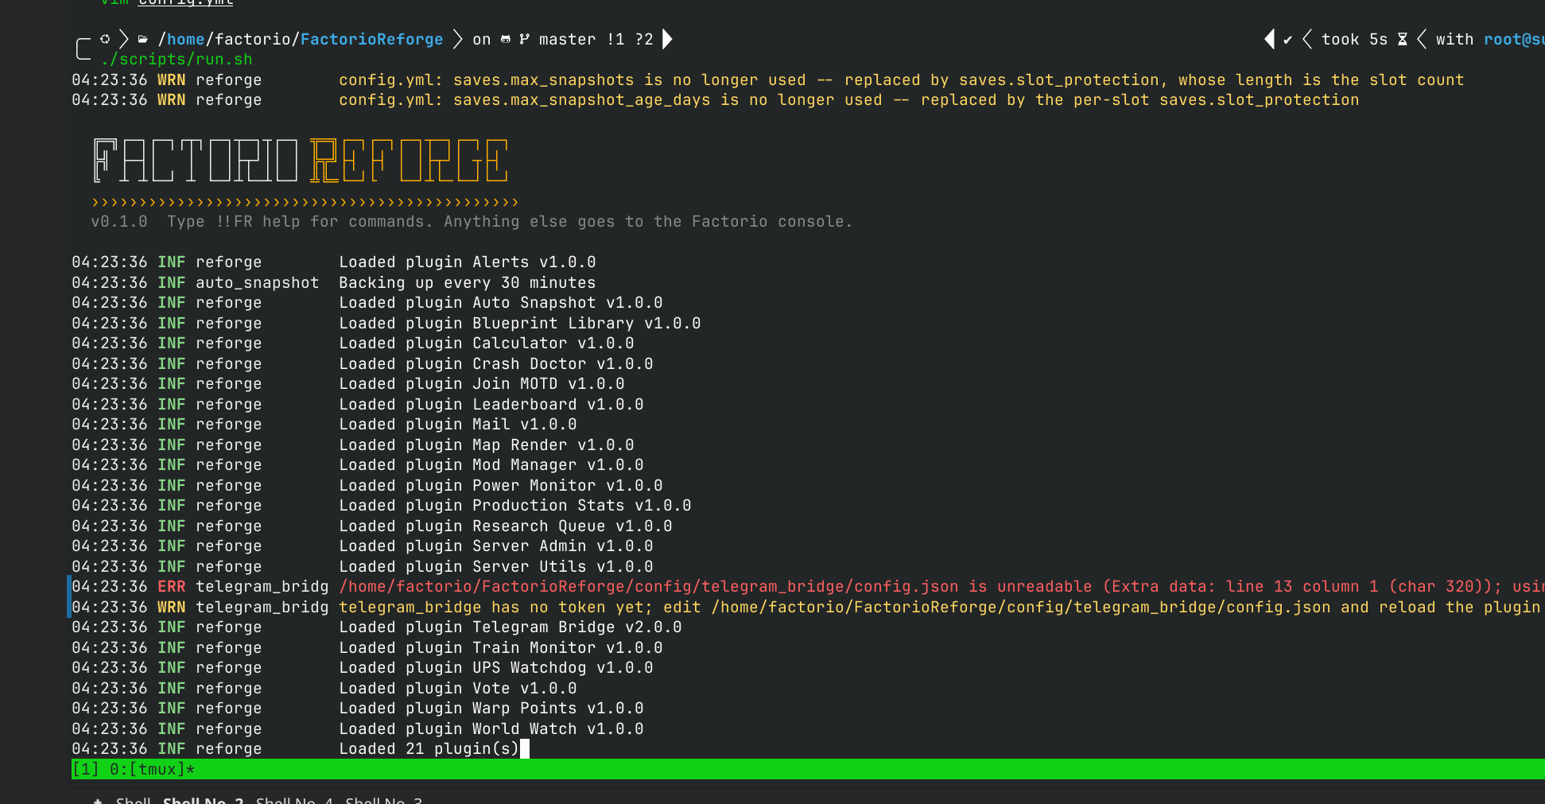Click the saves.max_snapshots warning message
1545x804 pixels.
coord(901,80)
